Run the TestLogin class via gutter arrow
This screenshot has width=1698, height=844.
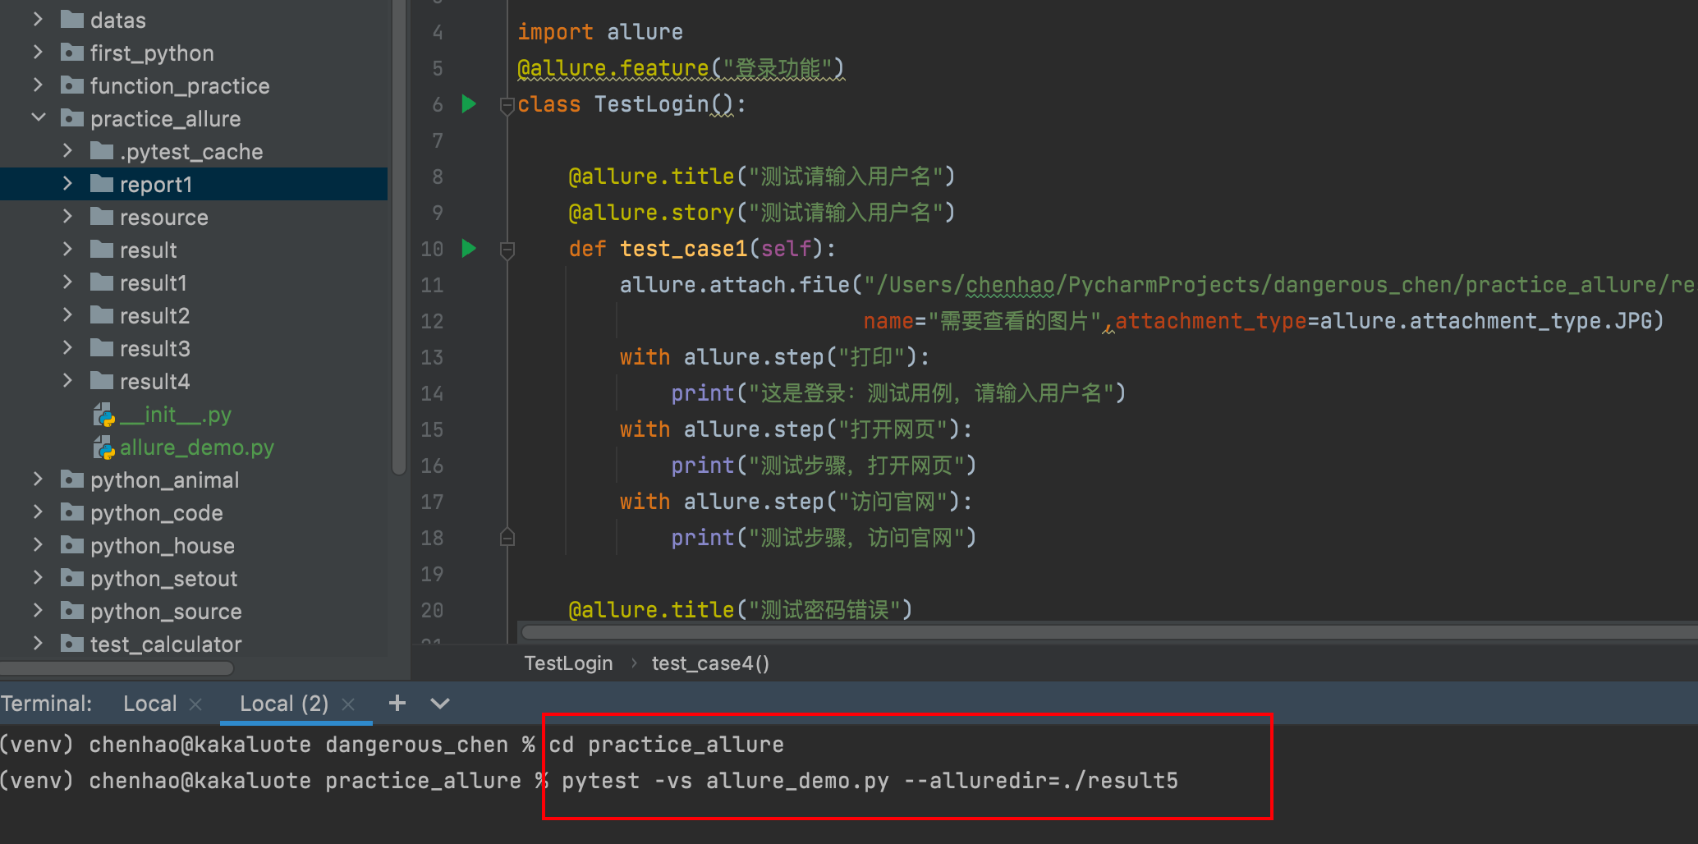[x=469, y=104]
